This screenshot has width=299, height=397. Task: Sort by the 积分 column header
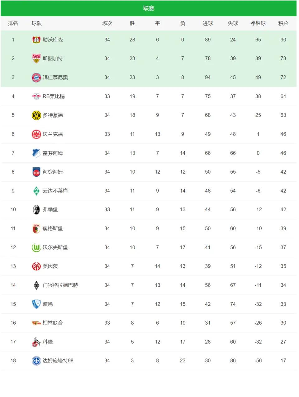(283, 23)
